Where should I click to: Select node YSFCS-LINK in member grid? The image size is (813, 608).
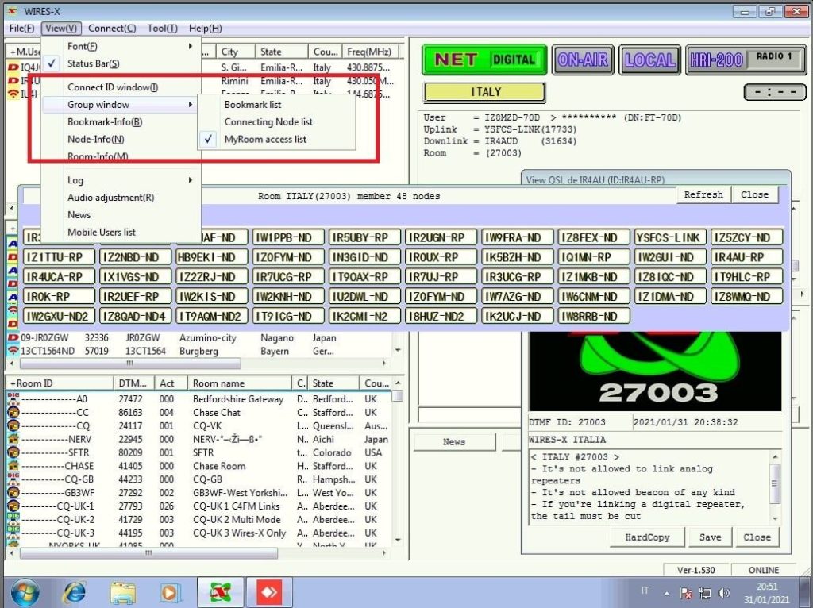pyautogui.click(x=670, y=237)
